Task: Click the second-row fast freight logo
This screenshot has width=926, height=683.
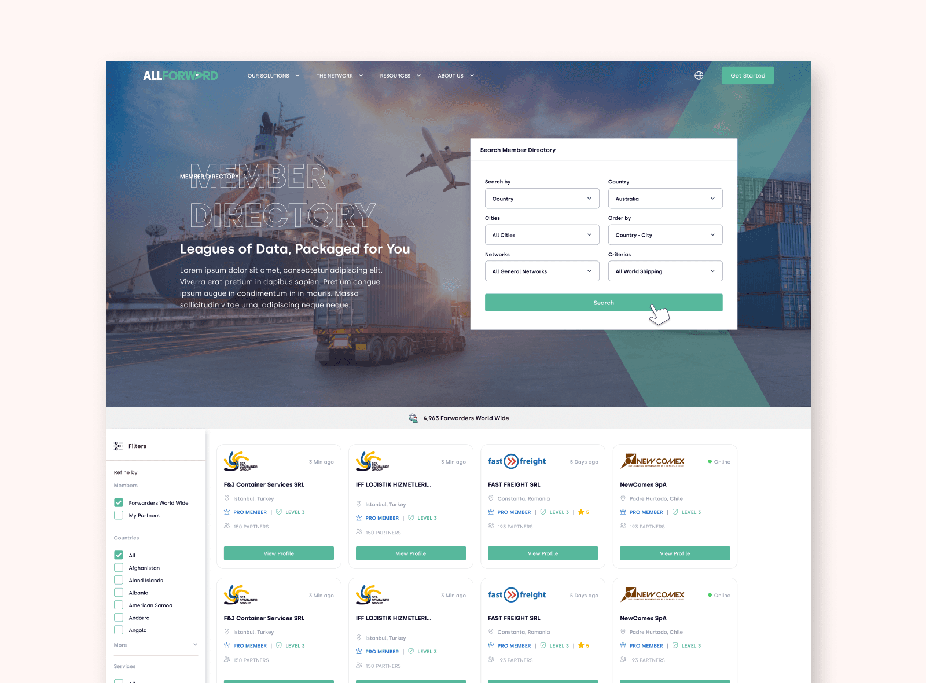Action: (x=517, y=595)
